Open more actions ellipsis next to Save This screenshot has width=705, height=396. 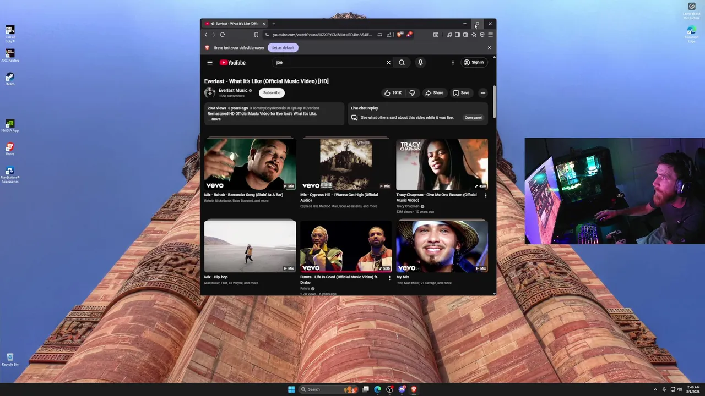[482, 93]
